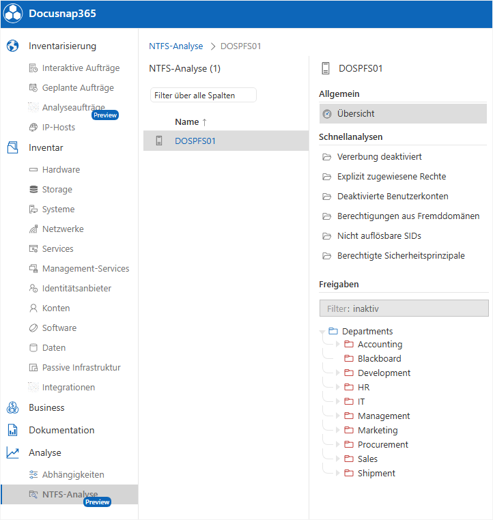Sort by the Name column header
This screenshot has width=493, height=520.
click(187, 122)
